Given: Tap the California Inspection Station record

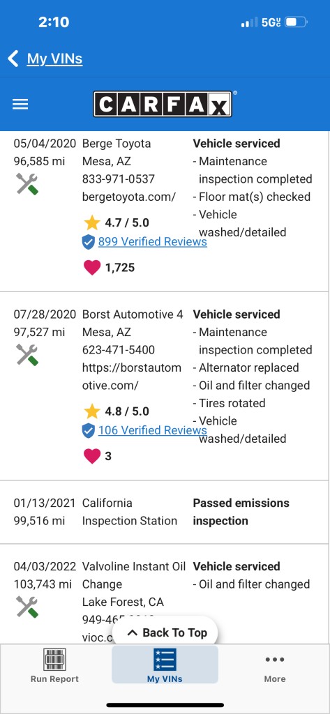Looking at the screenshot, I should 165,512.
